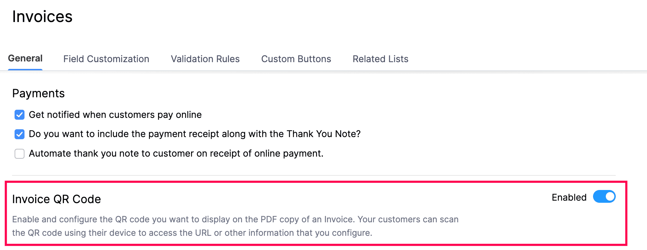This screenshot has width=647, height=250.
Task: Click the 'Get notified when customers pay online' label text
Action: (x=115, y=115)
